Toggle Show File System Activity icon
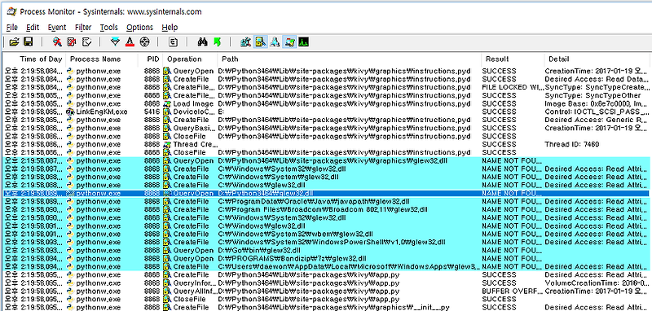 point(261,42)
